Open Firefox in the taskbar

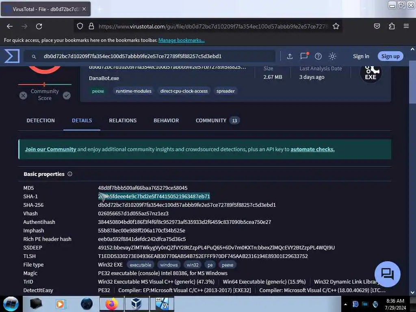(112, 304)
